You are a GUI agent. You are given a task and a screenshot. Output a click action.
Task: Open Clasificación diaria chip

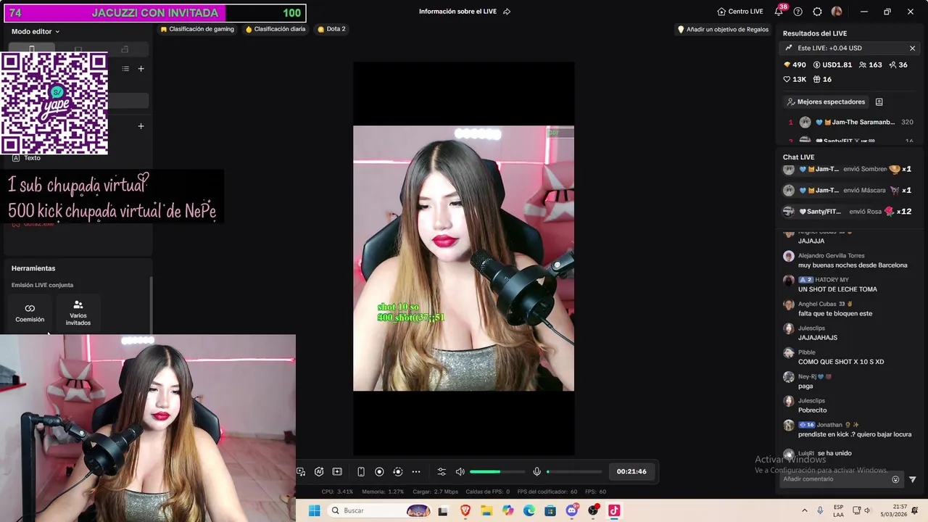click(275, 29)
